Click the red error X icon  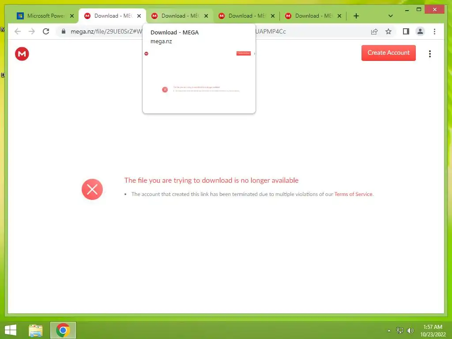(92, 189)
